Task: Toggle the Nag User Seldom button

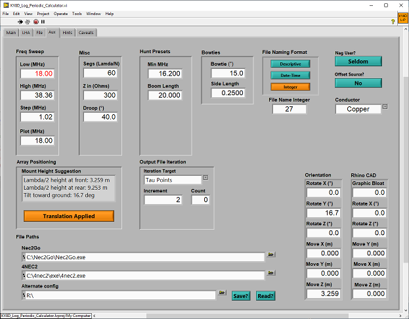Action: tap(358, 61)
